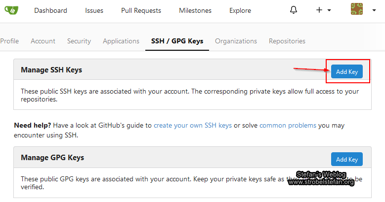
Task: Switch to the Profile settings tab
Action: pyautogui.click(x=9, y=41)
